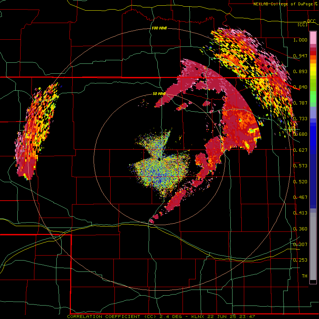Click the [CC] legend title
Screen dimensions: 319x319
tap(302, 24)
